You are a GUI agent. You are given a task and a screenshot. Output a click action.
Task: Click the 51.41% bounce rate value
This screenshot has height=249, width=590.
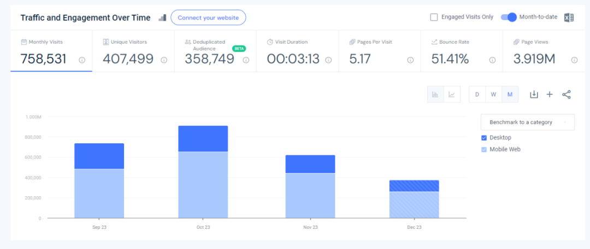pos(450,59)
